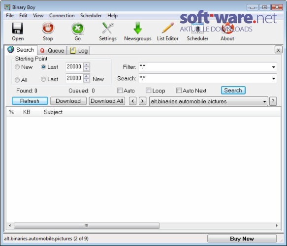Select the first-row Last radio button

point(43,67)
